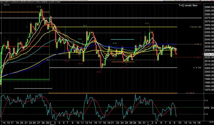Viewport: 214px width, 125px height.
Task: Click 2030.00 on the price axis
Action: [209, 50]
